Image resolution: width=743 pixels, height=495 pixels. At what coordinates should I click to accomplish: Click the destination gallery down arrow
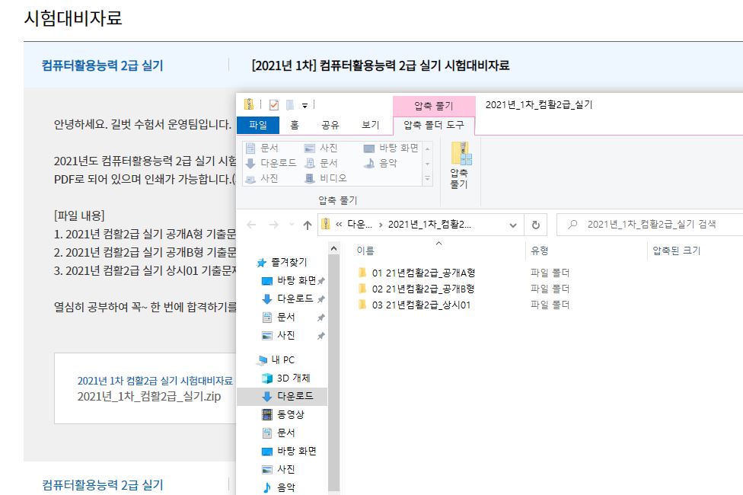point(427,164)
